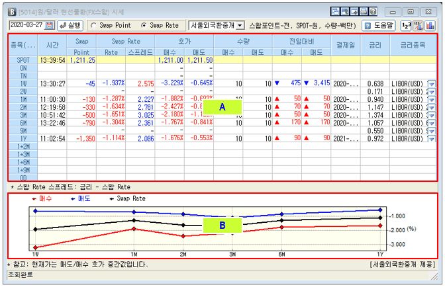445x287 pixels.
Task: Click the printer icon in the title bar
Action: [x=364, y=12]
